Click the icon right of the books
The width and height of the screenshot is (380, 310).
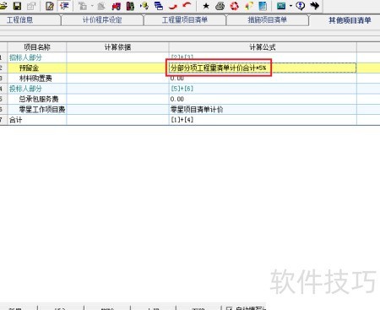pyautogui.click(x=144, y=6)
